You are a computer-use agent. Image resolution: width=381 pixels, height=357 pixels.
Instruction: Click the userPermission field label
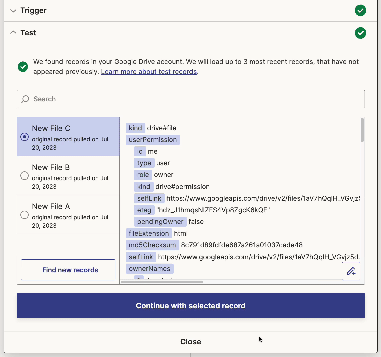153,140
